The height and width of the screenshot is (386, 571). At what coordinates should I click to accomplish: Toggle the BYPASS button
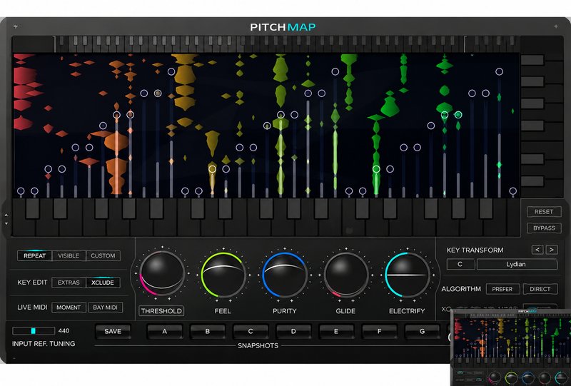click(x=544, y=228)
